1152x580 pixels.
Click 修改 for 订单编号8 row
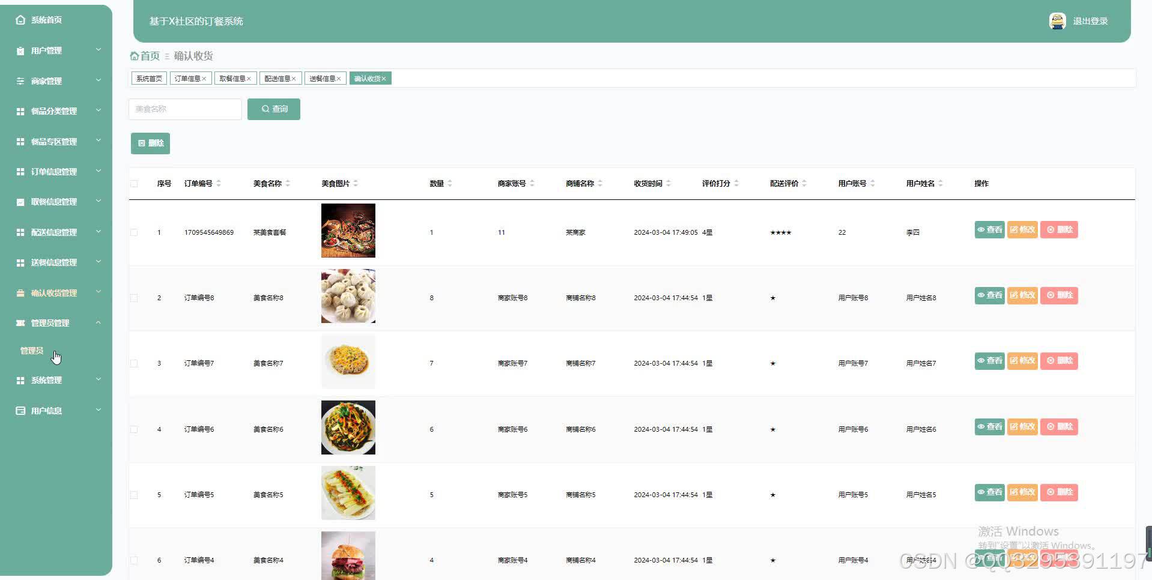click(x=1022, y=295)
